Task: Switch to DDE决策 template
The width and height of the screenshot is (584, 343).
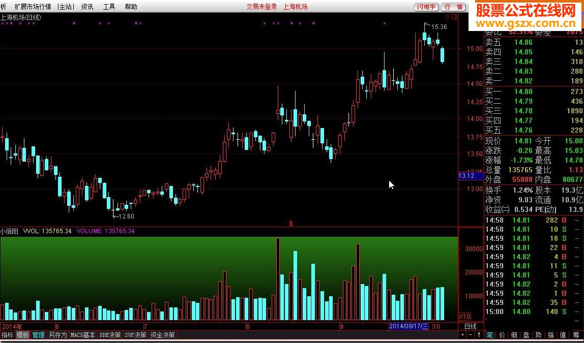Action: 110,335
